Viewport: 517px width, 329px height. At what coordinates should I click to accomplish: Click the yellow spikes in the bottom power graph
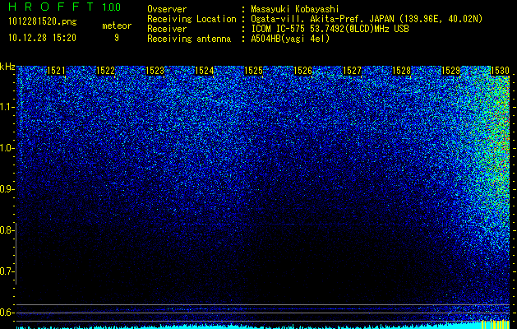pyautogui.click(x=496, y=324)
